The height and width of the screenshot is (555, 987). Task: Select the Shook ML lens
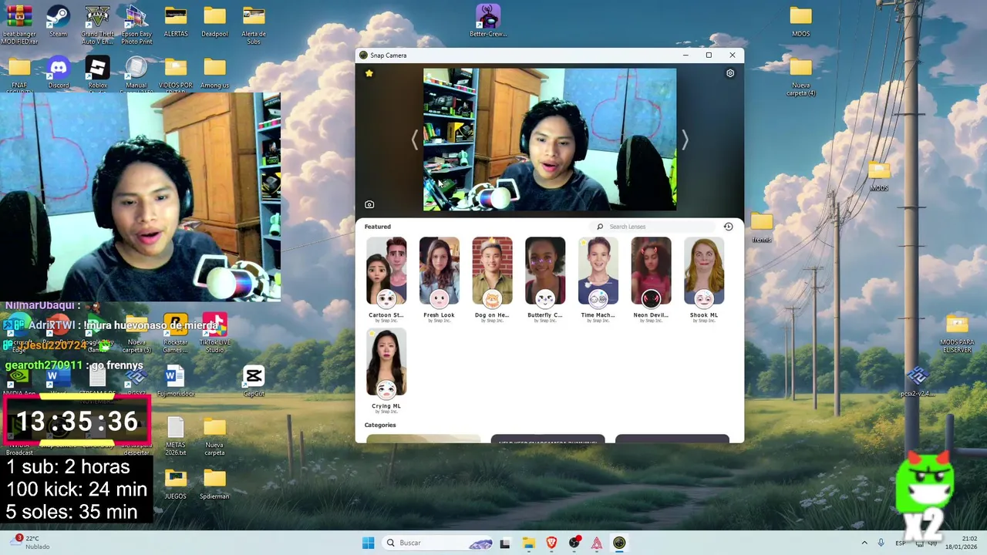coord(704,279)
